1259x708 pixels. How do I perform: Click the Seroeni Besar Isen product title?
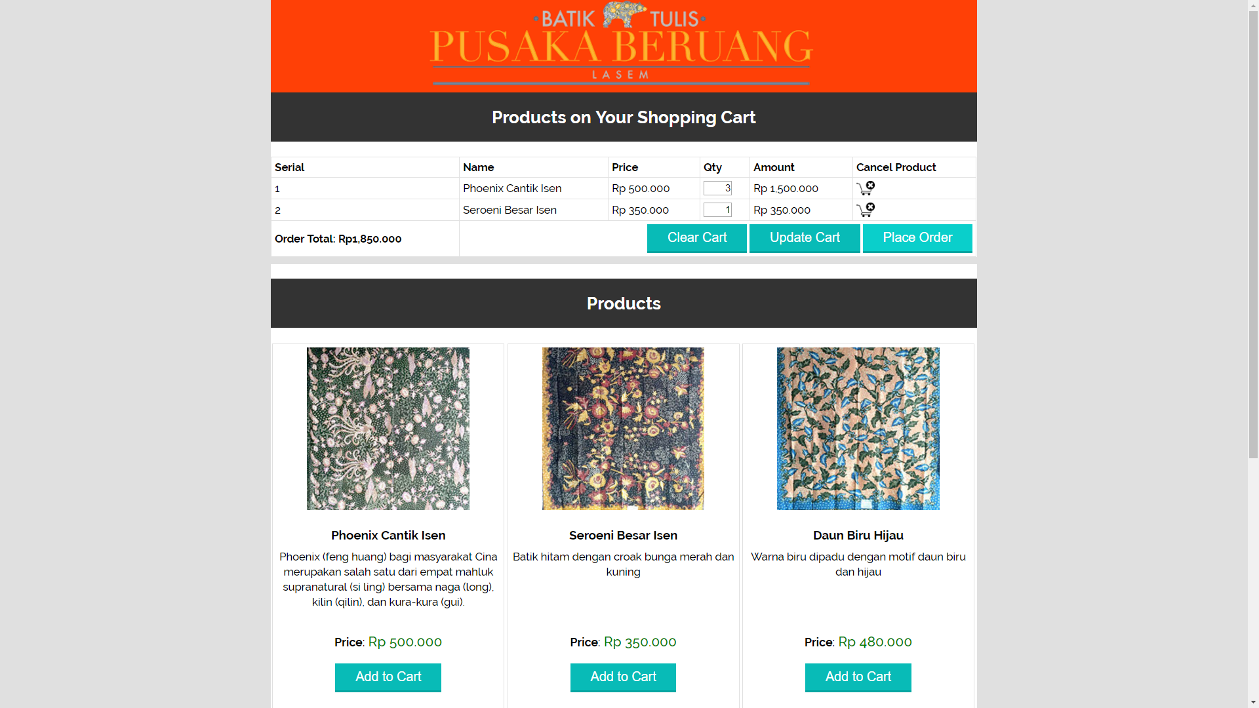coord(623,536)
